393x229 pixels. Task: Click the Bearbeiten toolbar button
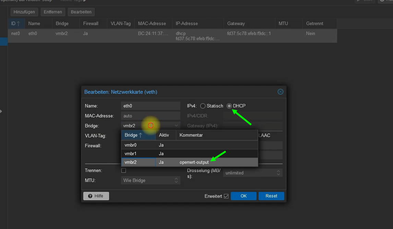point(81,12)
